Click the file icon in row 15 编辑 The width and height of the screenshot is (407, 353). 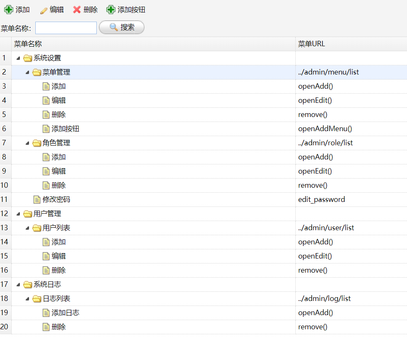[46, 256]
